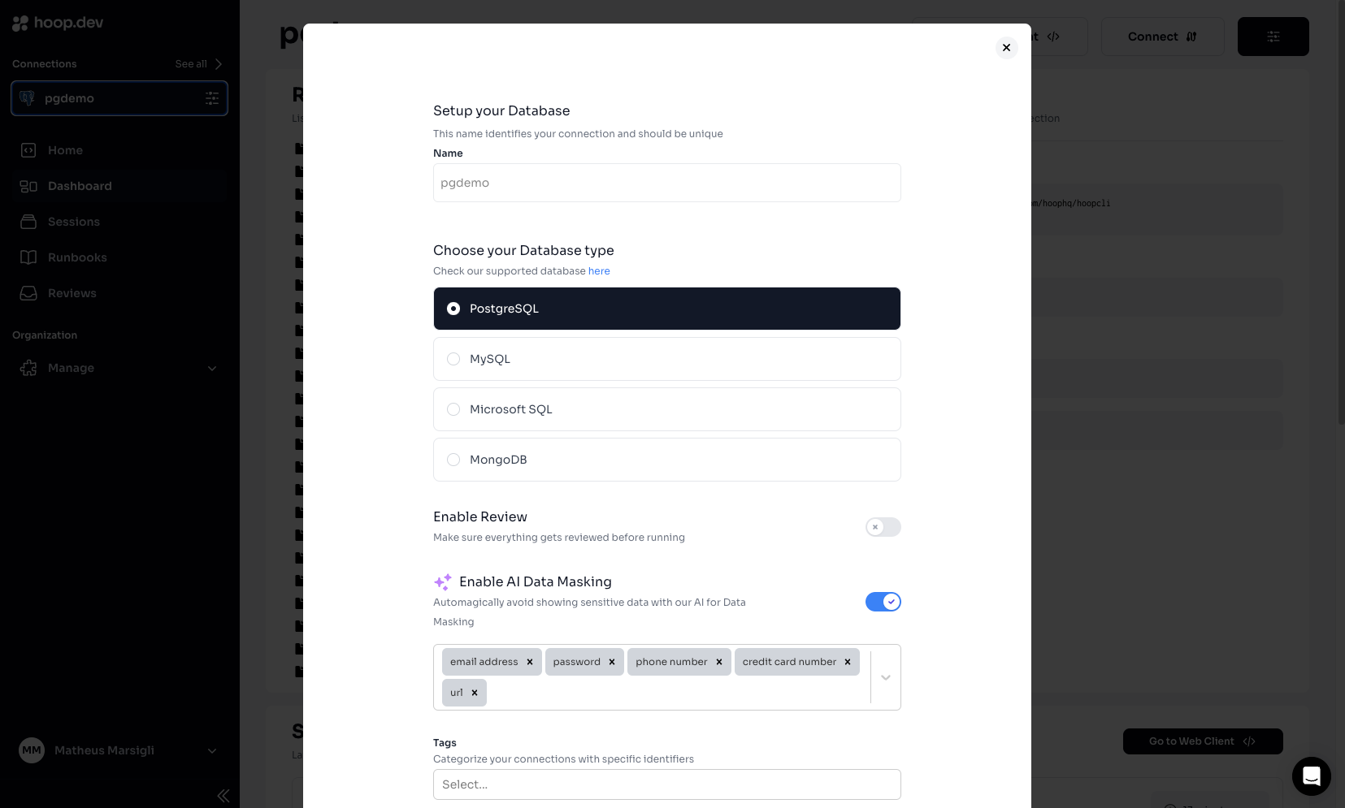Remove the phone number tag
The image size is (1345, 808).
click(x=719, y=662)
